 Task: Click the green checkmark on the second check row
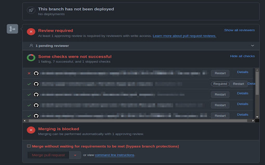(29, 84)
